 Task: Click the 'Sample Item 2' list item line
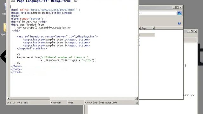tap(56, 42)
